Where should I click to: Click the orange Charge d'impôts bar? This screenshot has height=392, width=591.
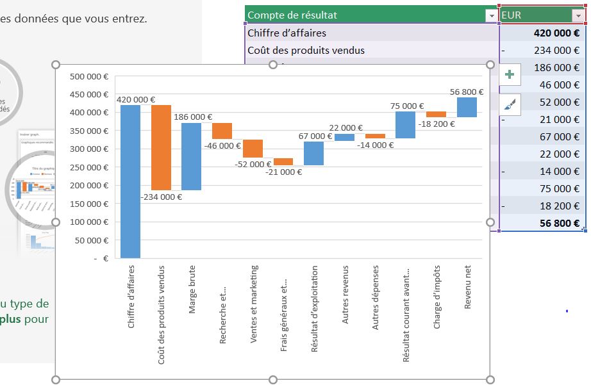tap(436, 115)
